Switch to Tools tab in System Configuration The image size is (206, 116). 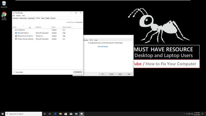96,40
